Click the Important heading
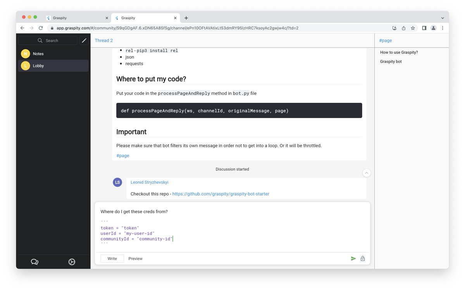Screen dimensions: 465x290 [x=131, y=132]
